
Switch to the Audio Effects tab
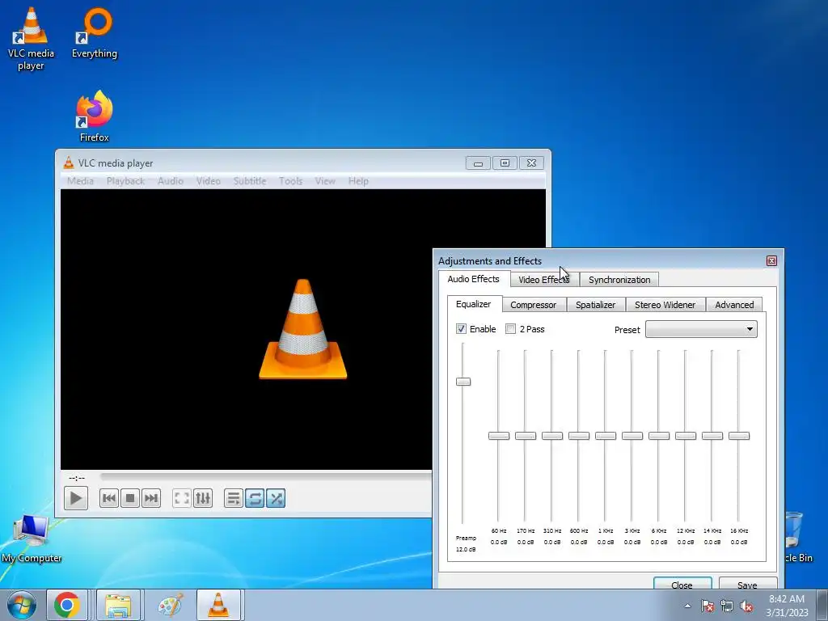coord(473,279)
